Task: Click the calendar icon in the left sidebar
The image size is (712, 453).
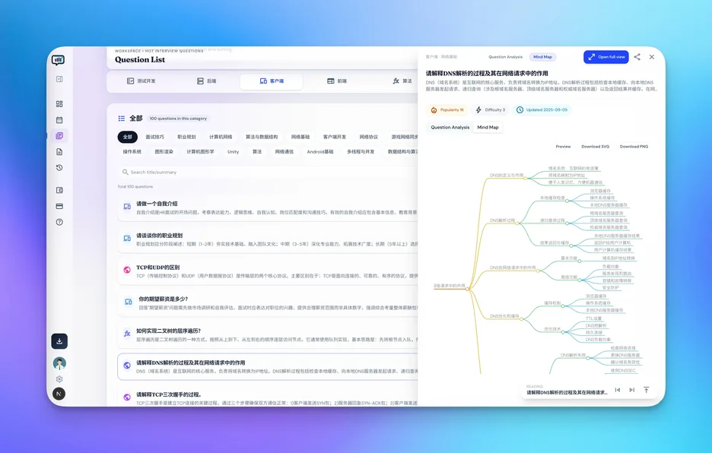Action: point(59,119)
